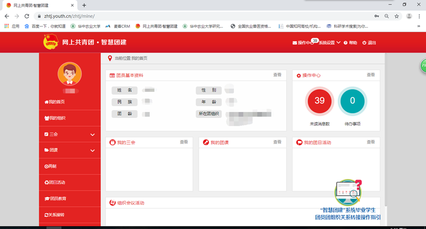Click the Communist Youth League logo emblem
This screenshot has width=426, height=229.
pyautogui.click(x=51, y=42)
